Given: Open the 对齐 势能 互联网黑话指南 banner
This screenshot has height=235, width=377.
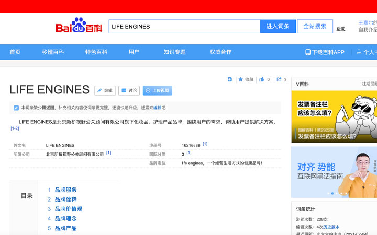Looking at the screenshot, I should (334, 172).
